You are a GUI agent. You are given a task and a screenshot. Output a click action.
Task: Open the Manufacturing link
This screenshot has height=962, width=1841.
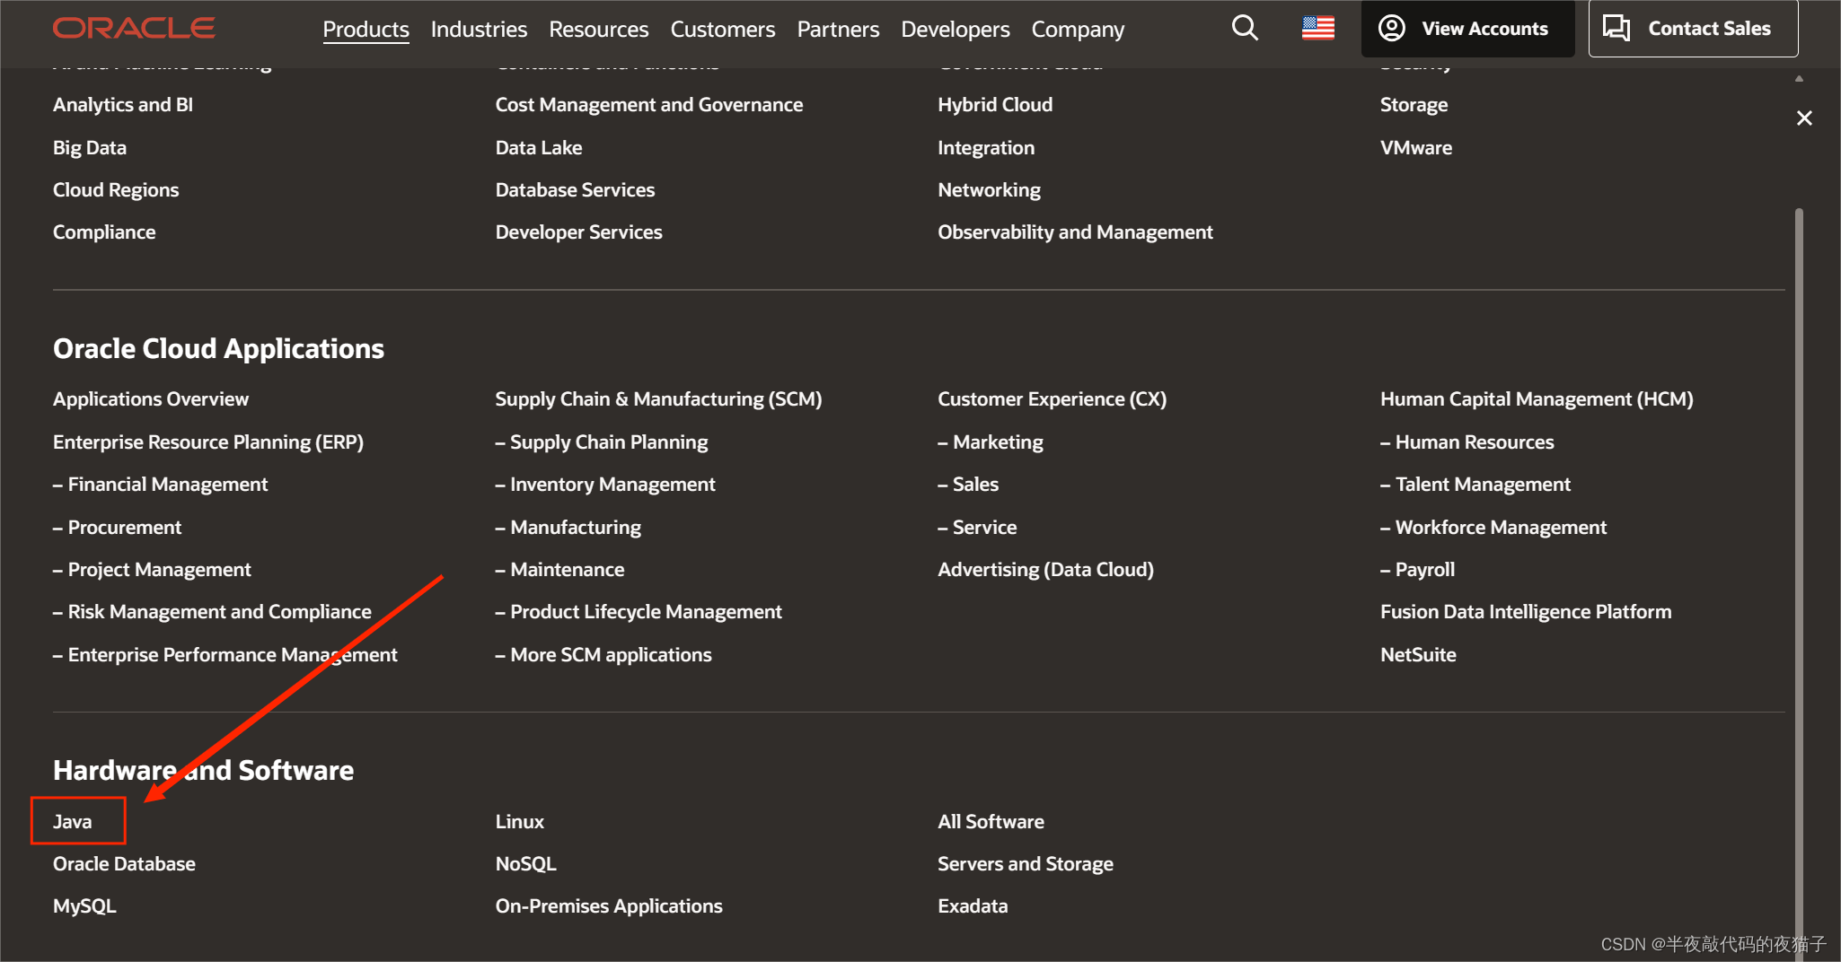(568, 527)
